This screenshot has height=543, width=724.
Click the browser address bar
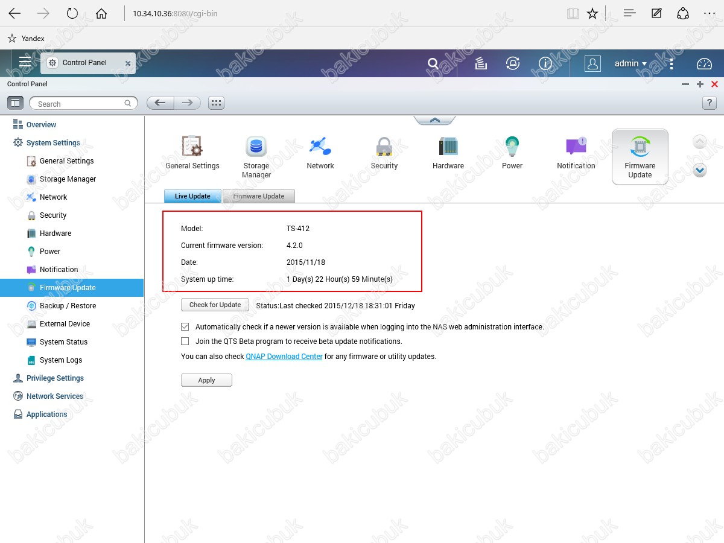[x=344, y=13]
